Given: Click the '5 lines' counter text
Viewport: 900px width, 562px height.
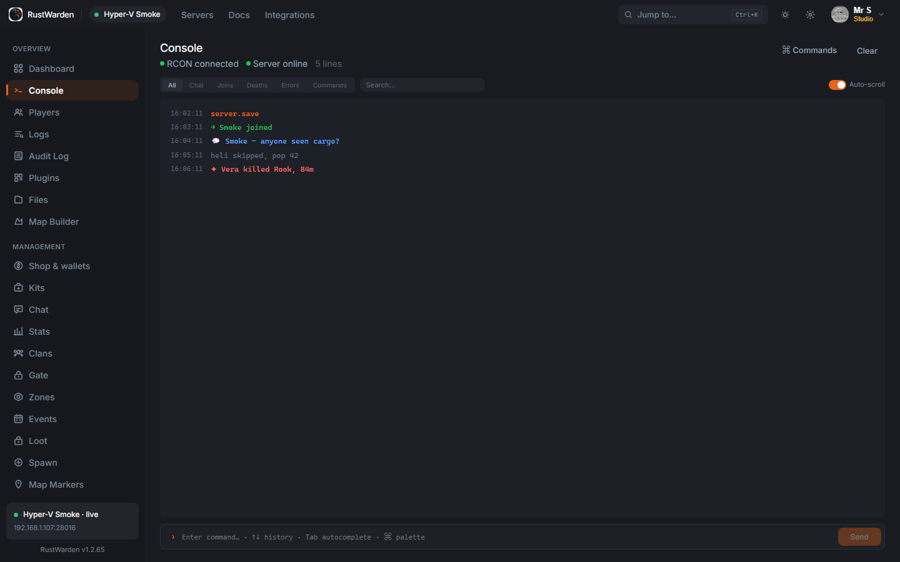Looking at the screenshot, I should tap(329, 64).
